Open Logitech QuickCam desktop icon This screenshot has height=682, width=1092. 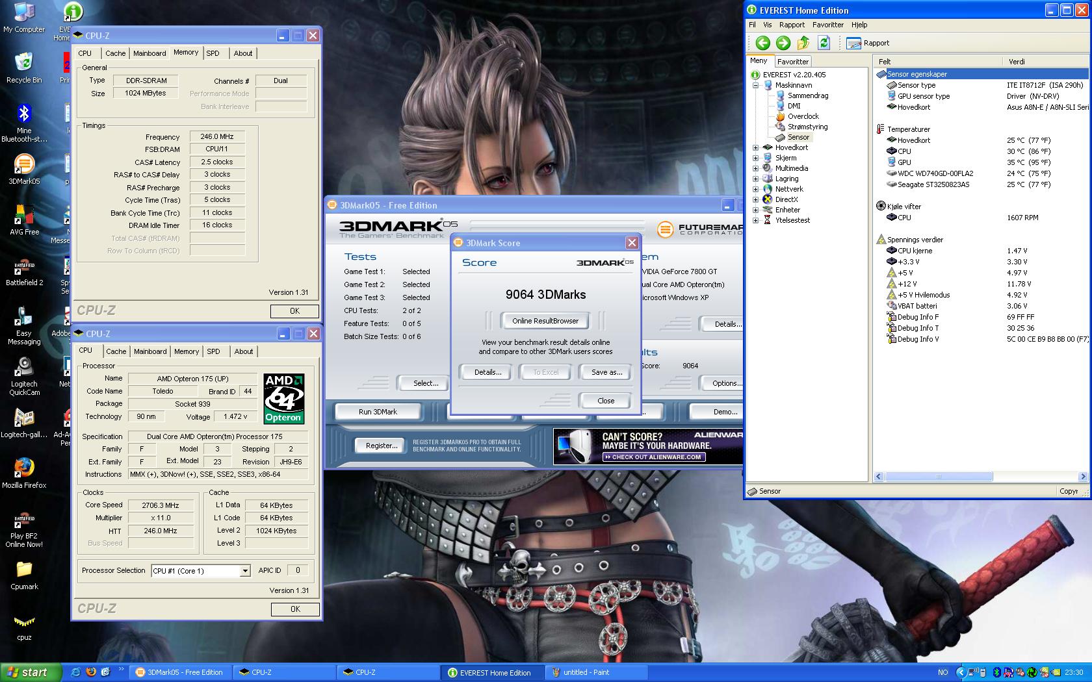click(24, 377)
